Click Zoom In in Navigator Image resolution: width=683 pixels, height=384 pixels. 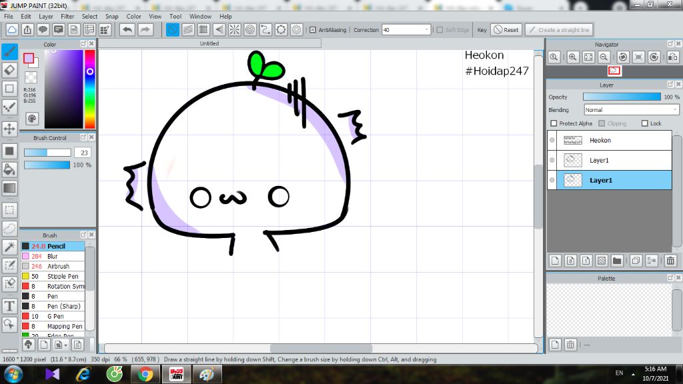tap(572, 57)
